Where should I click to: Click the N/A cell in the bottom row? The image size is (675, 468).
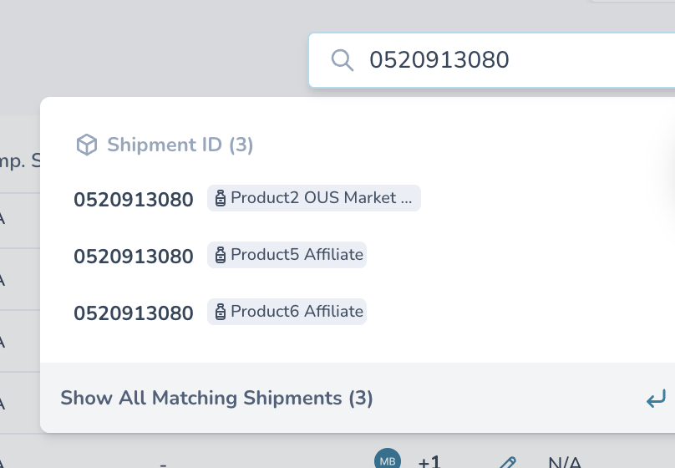pyautogui.click(x=565, y=462)
